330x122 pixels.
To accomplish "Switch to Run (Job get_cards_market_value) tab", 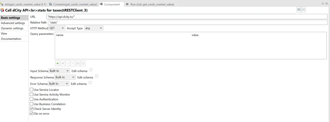I will 150,4.
